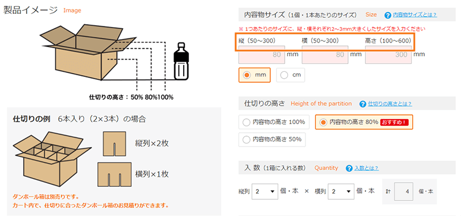
Task: Click the help icon beside 仕切りの高さとは？
Action: 363,104
